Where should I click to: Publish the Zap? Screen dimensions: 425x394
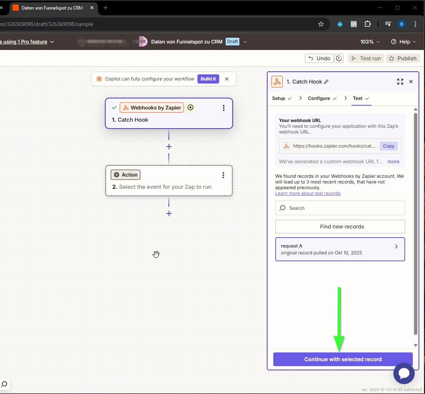pyautogui.click(x=403, y=58)
